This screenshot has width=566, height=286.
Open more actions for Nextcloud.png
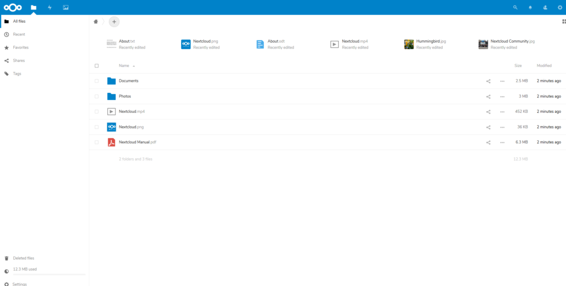(502, 127)
